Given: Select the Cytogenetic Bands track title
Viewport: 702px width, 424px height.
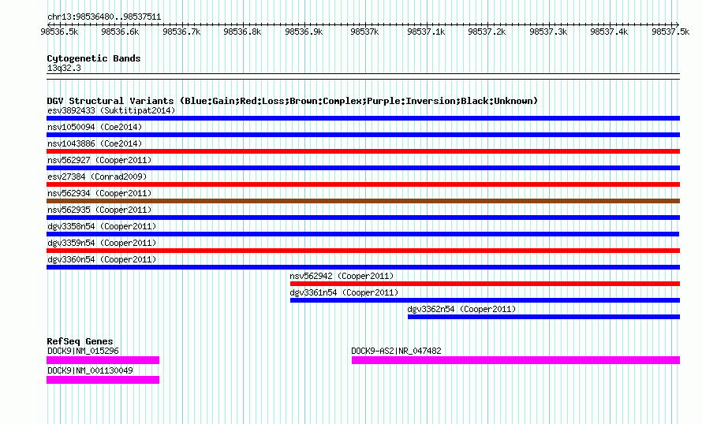Looking at the screenshot, I should [x=94, y=58].
